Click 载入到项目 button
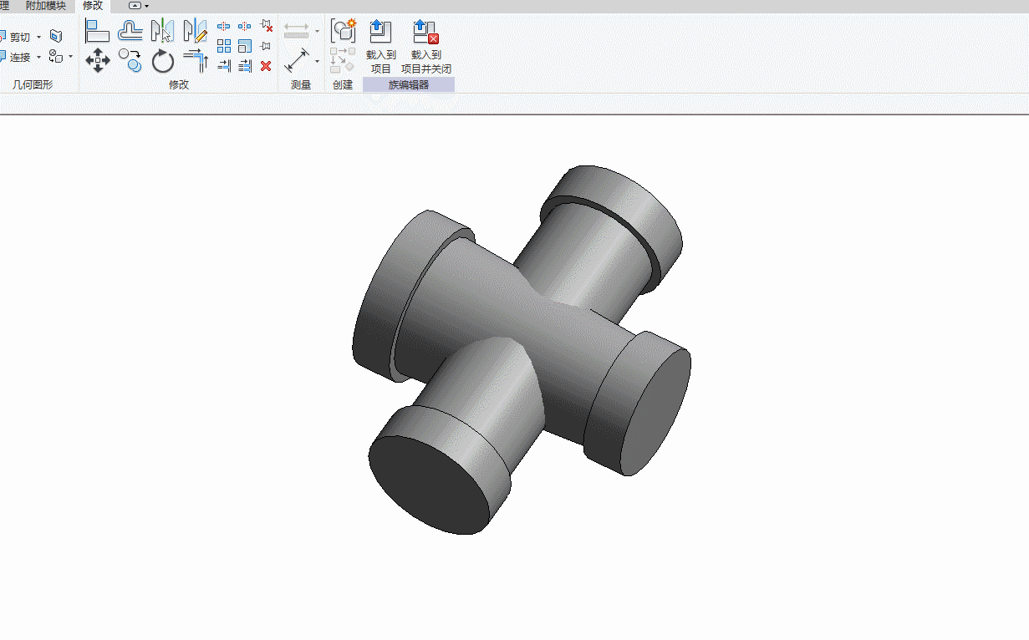This screenshot has width=1029, height=640. coord(381,47)
